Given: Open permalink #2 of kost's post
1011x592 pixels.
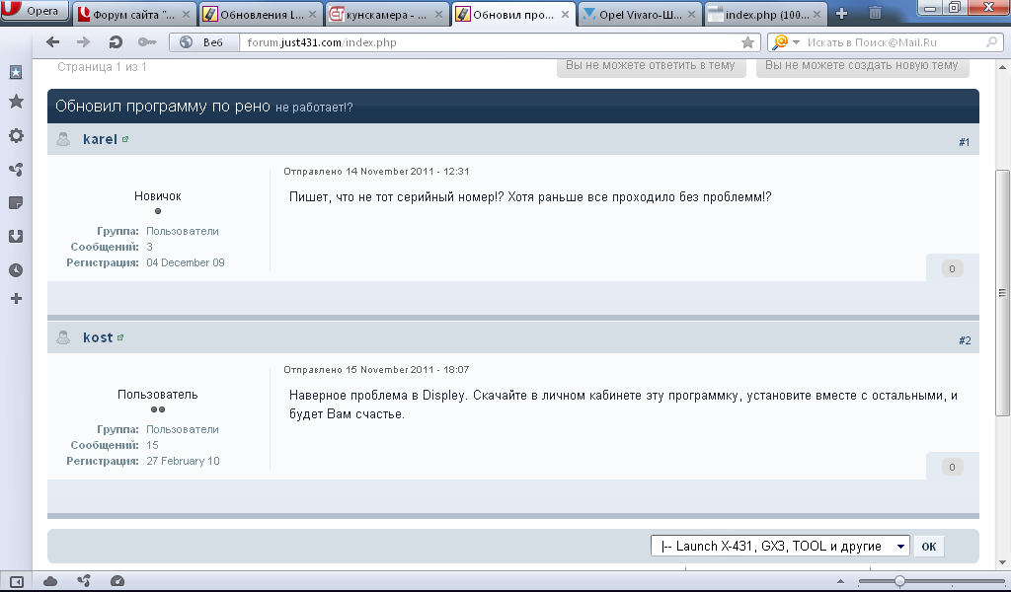Looking at the screenshot, I should click(x=965, y=340).
